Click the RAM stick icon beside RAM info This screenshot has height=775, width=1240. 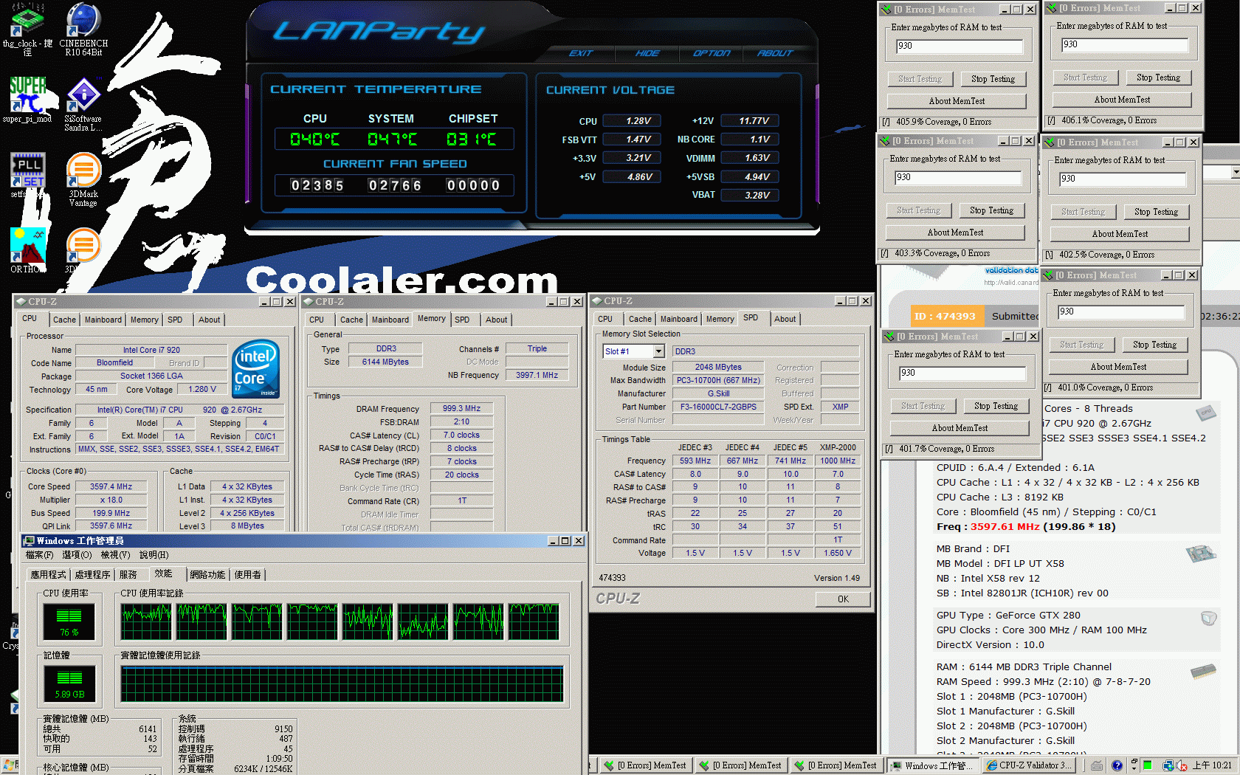point(1204,672)
